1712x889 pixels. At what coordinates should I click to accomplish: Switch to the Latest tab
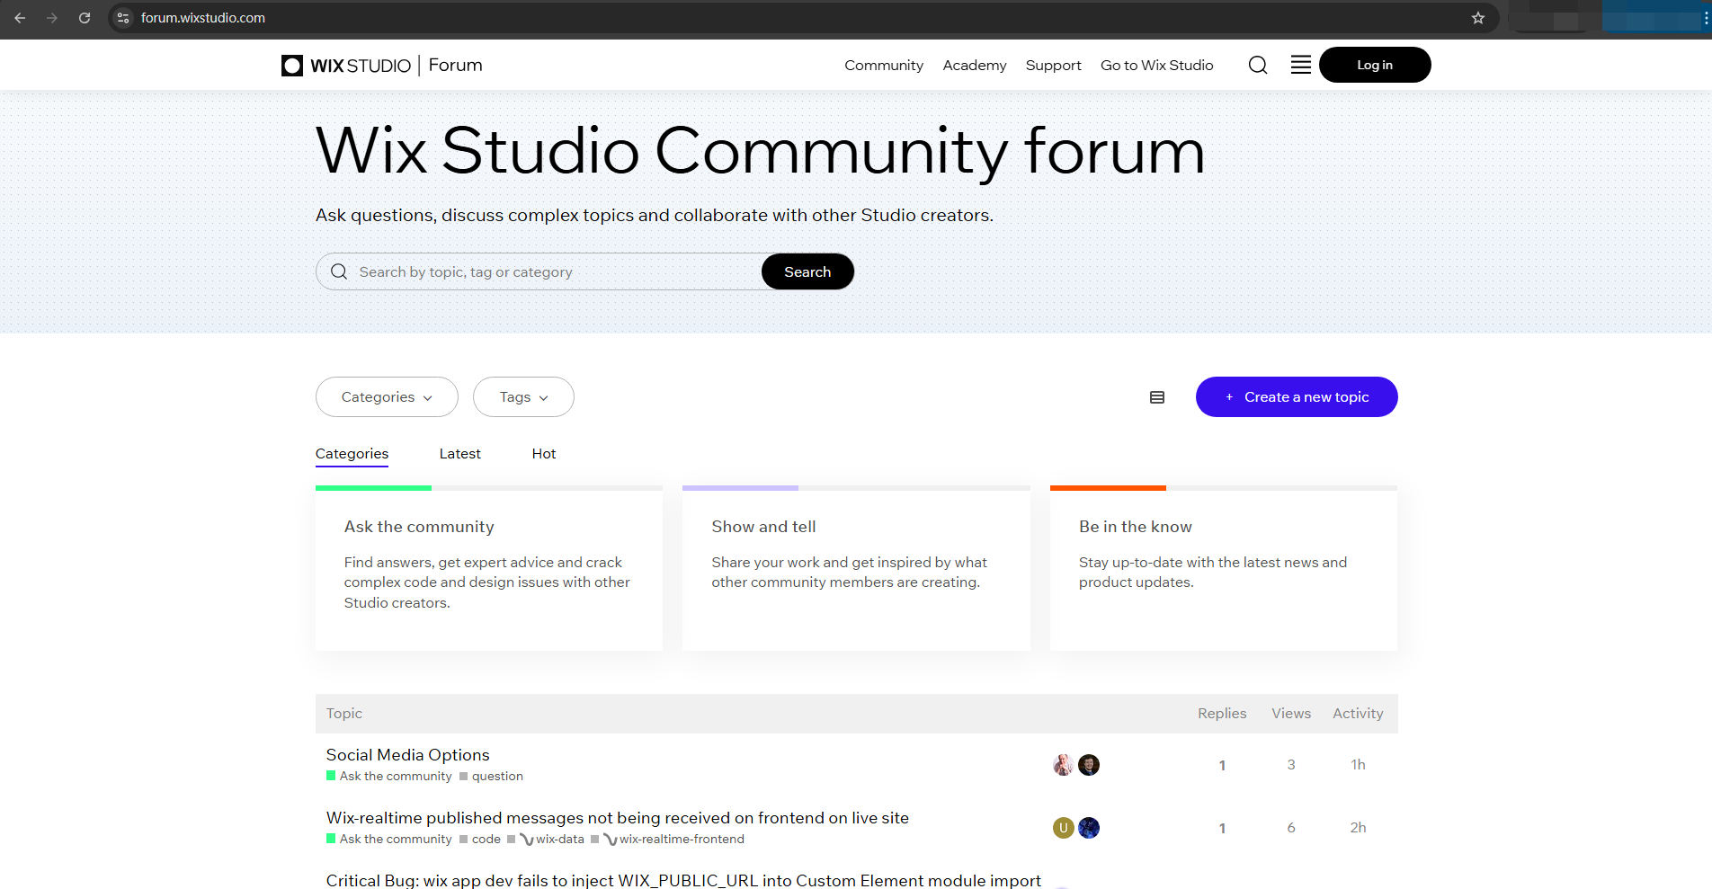[x=459, y=454]
